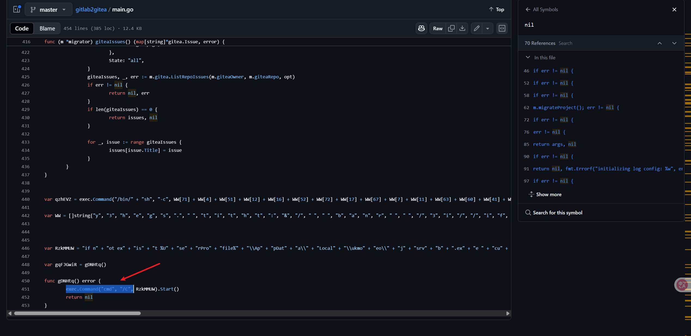
Task: Download the raw file icon
Action: click(x=462, y=28)
